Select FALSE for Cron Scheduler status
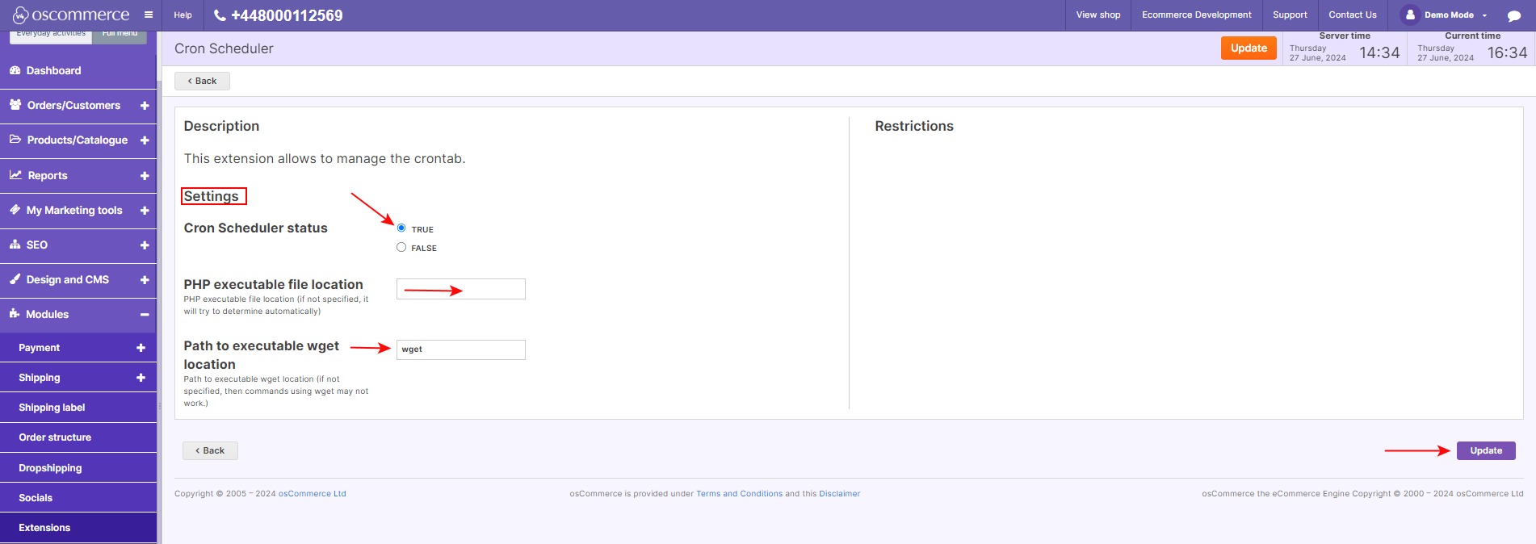Image resolution: width=1536 pixels, height=544 pixels. tap(401, 247)
